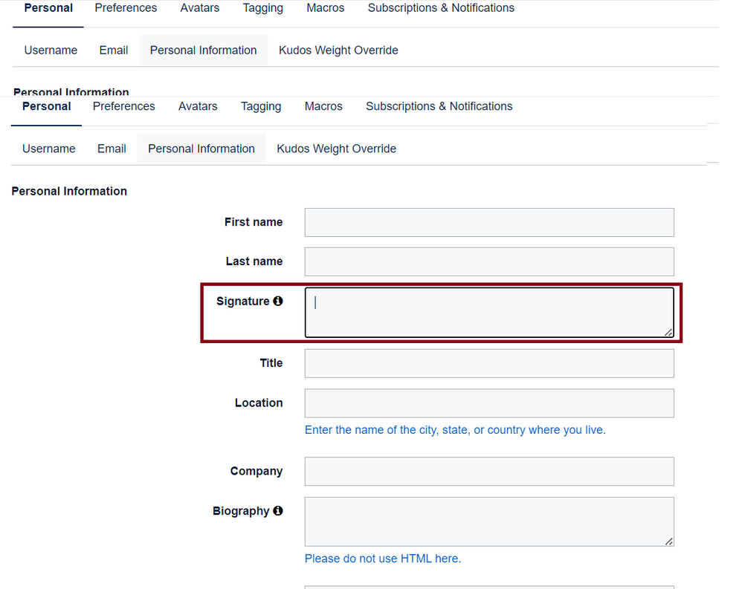Click the 'Personal Information' section heading

click(69, 191)
